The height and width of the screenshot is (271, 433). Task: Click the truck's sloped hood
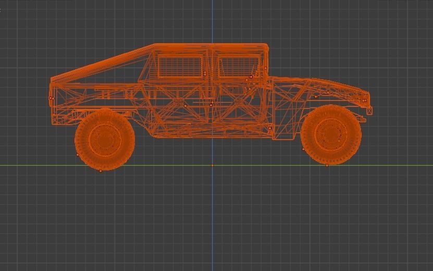click(320, 86)
